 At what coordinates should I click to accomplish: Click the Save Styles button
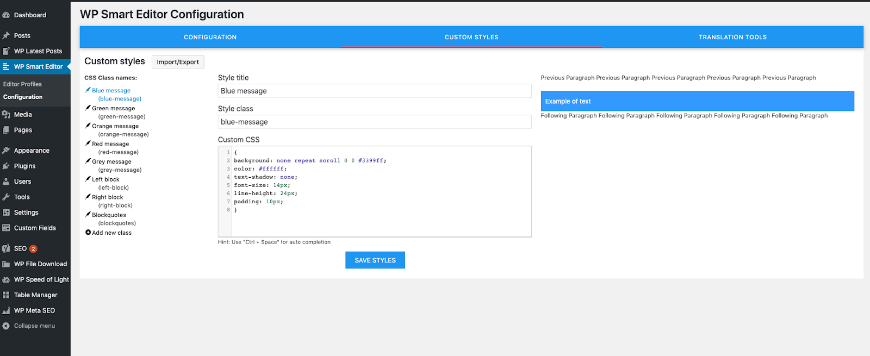tap(375, 260)
